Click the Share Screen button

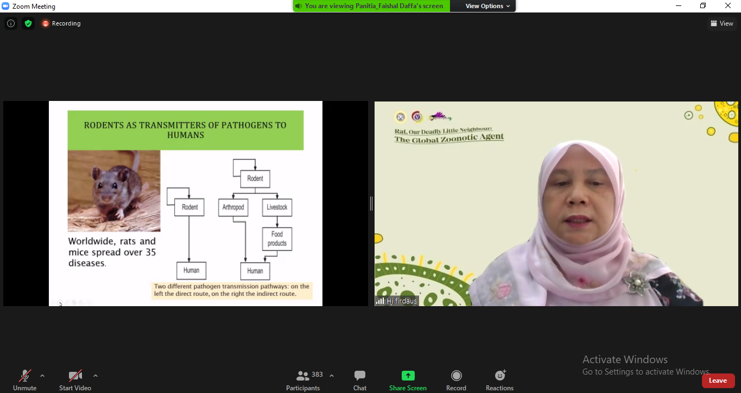click(408, 380)
